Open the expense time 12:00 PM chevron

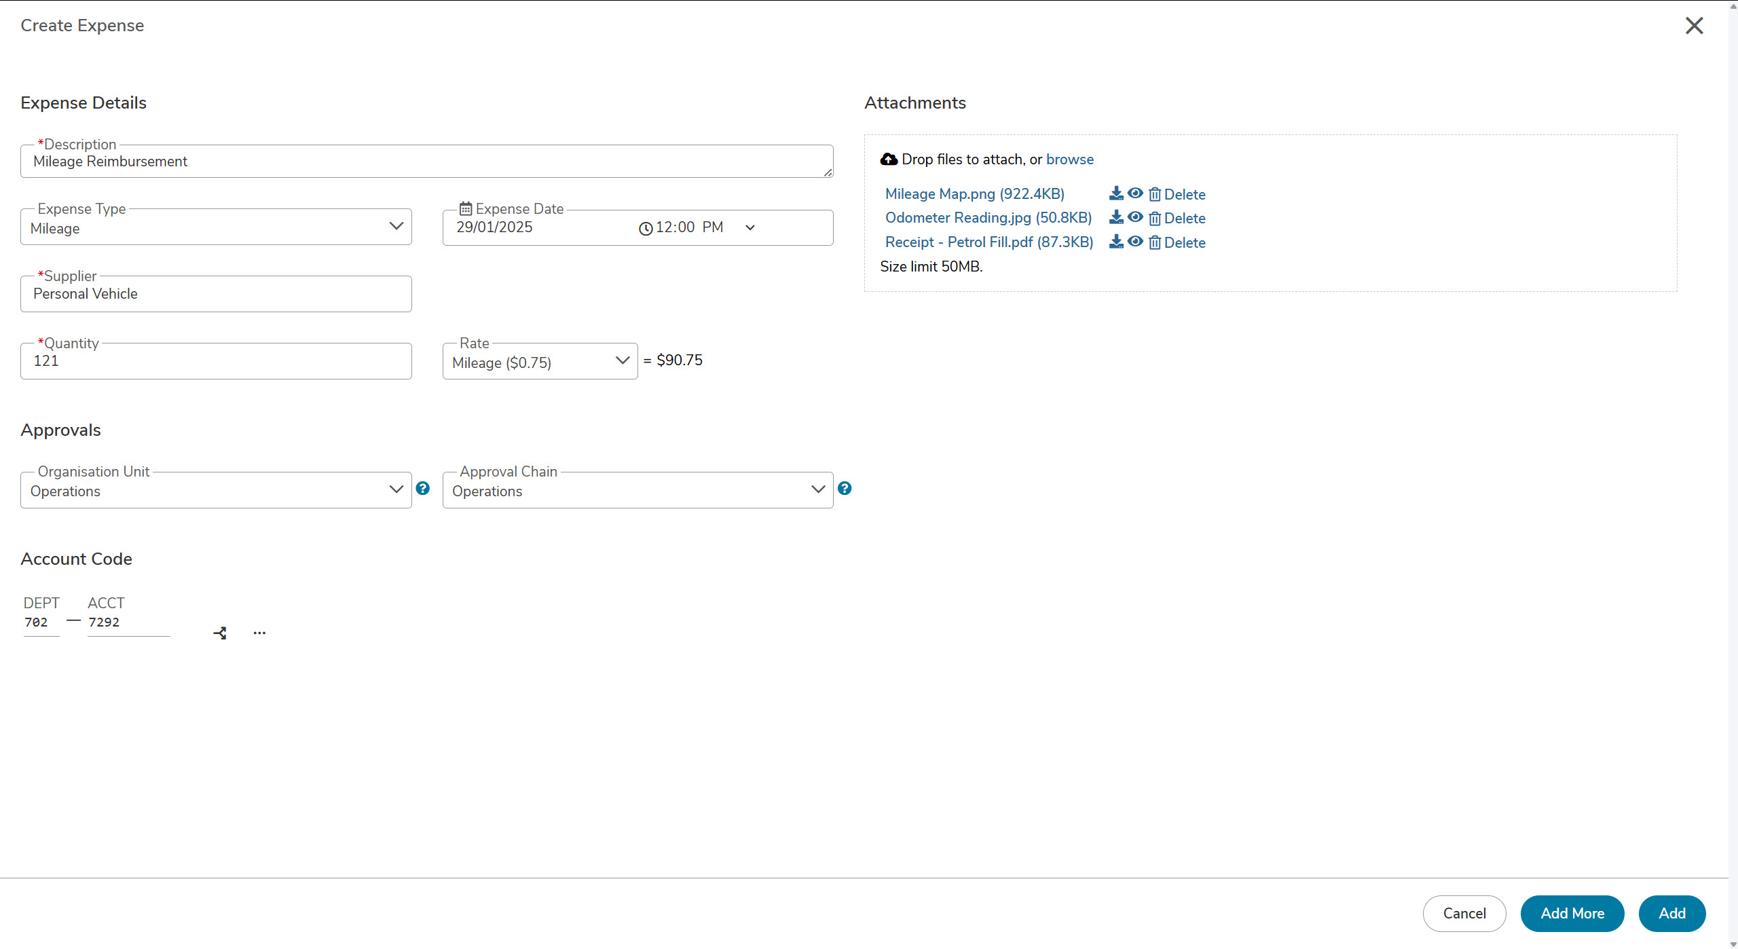750,227
